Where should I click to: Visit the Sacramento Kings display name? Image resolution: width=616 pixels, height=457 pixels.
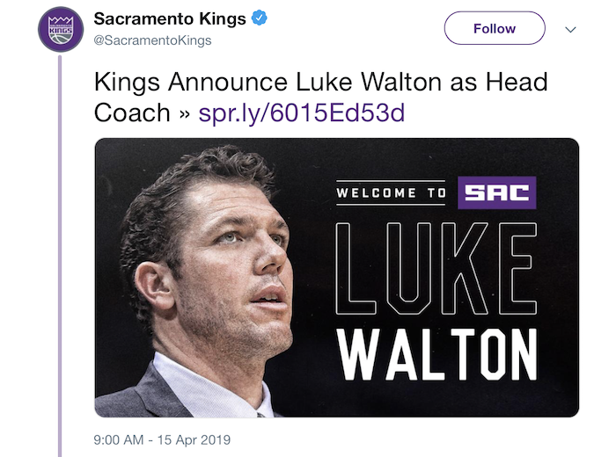pyautogui.click(x=170, y=18)
